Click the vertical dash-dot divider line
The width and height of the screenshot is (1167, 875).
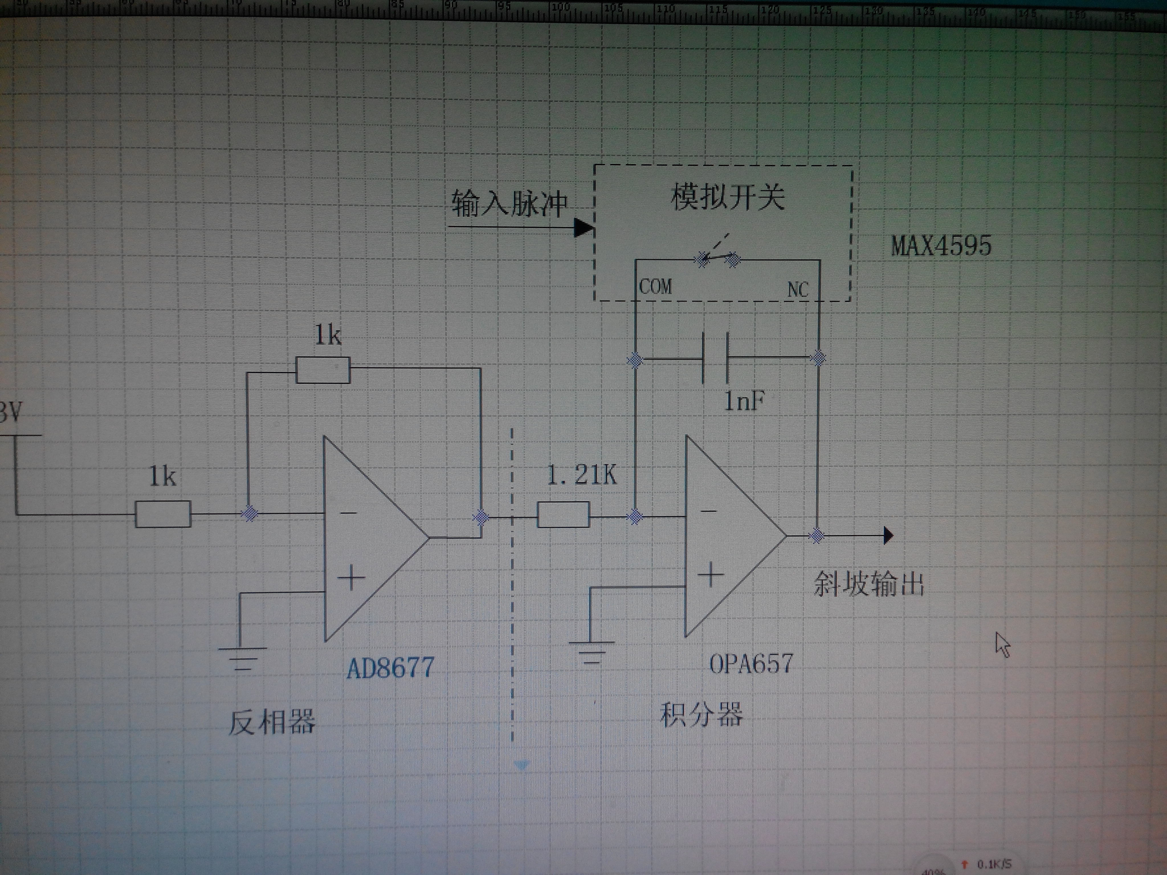(x=512, y=606)
